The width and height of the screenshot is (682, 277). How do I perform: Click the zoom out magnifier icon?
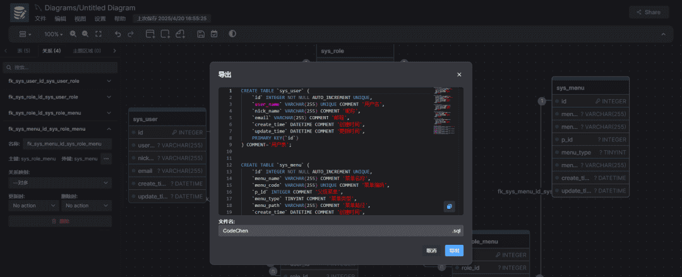click(85, 34)
